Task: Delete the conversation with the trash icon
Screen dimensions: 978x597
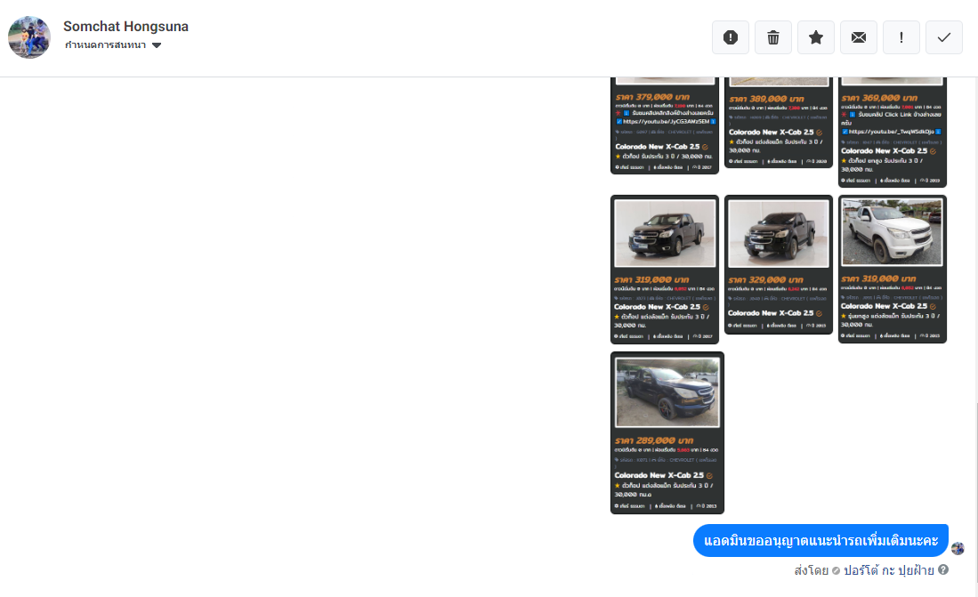Action: (x=772, y=37)
